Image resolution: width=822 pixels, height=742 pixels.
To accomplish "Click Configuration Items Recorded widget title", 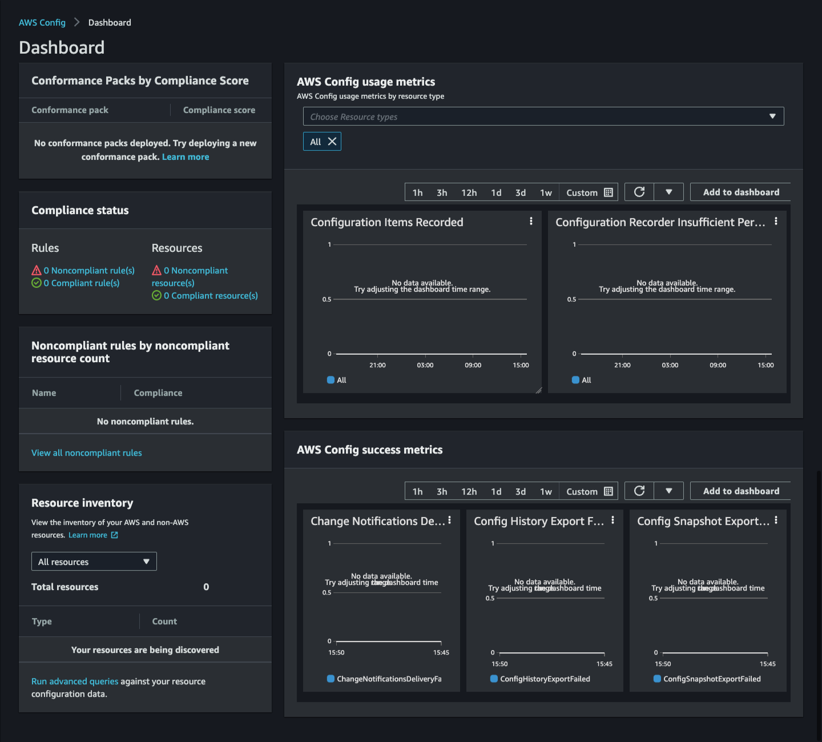I will point(387,222).
